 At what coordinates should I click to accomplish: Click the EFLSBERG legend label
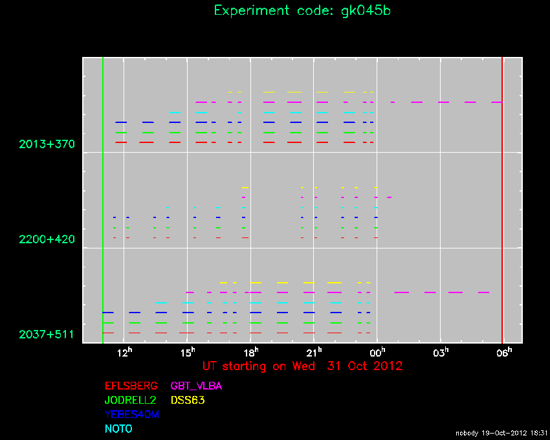tap(131, 386)
